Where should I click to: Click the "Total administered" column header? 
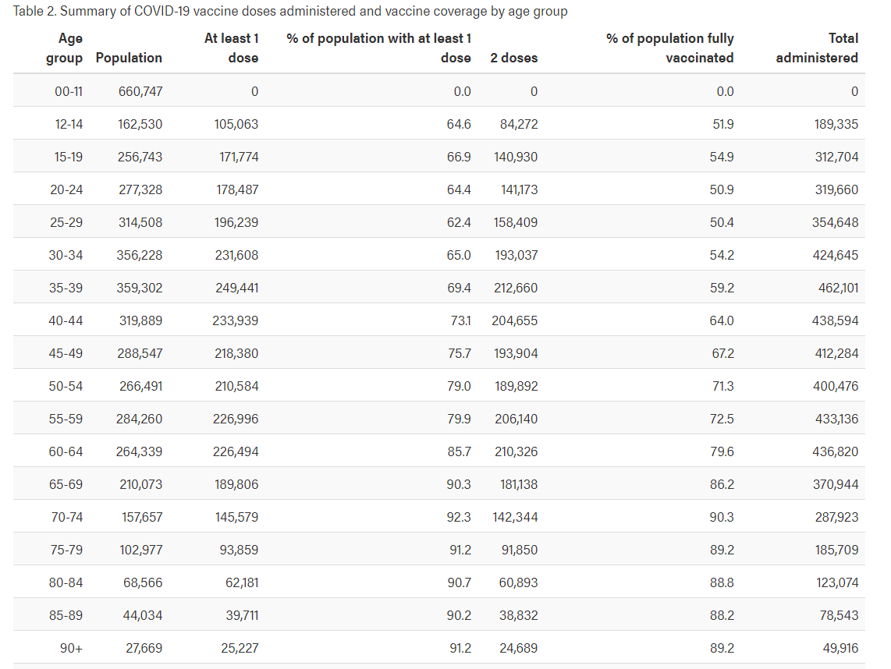(x=817, y=48)
